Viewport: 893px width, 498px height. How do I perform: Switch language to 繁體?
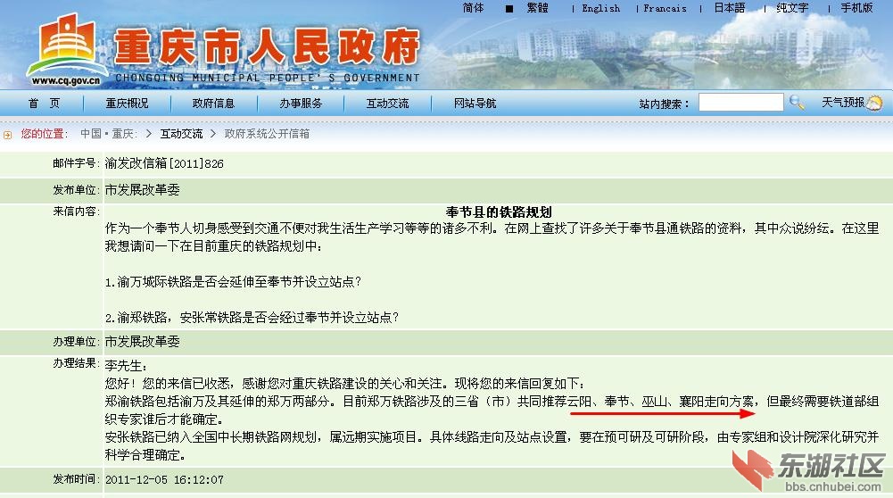pos(537,8)
